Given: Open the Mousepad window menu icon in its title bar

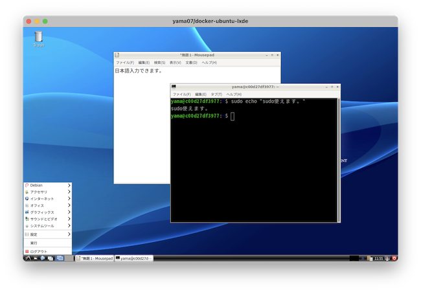Looking at the screenshot, I should [117, 55].
